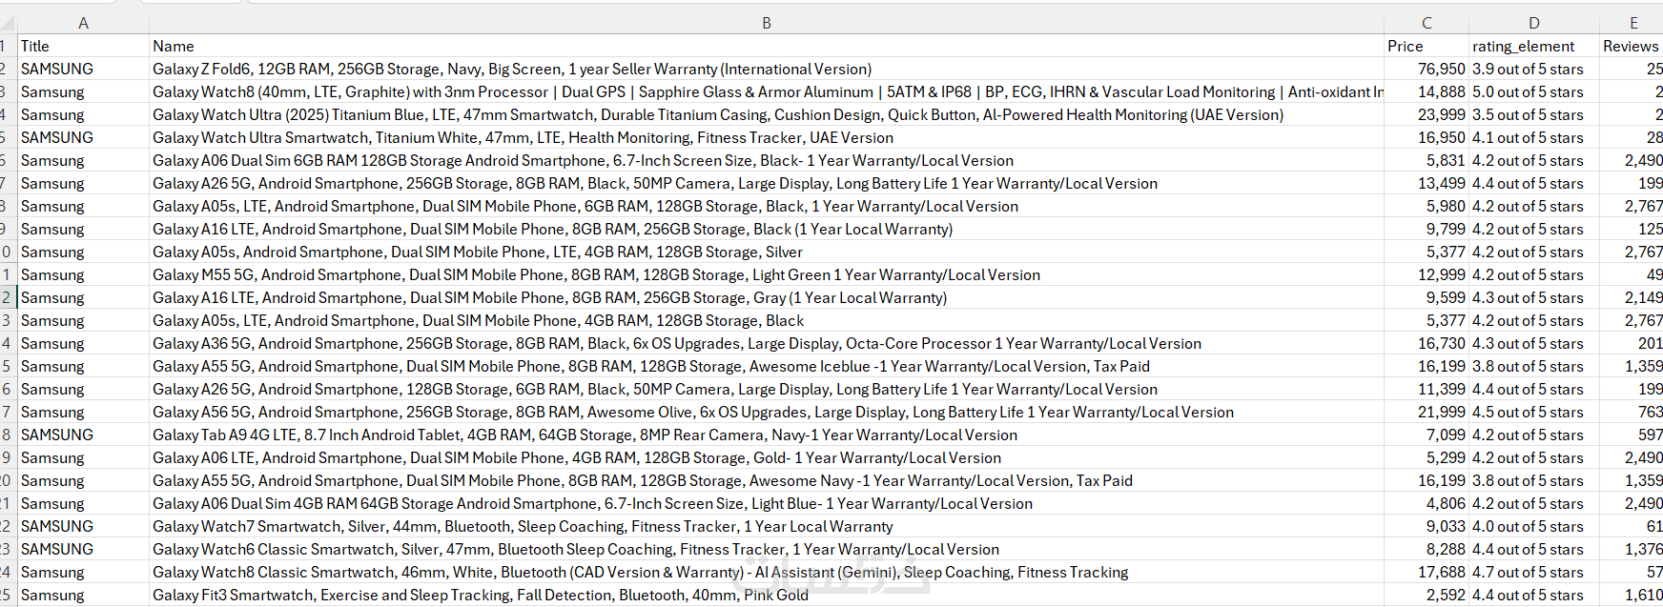The width and height of the screenshot is (1663, 607).
Task: Select price cell 11,399
Action: 1427,389
